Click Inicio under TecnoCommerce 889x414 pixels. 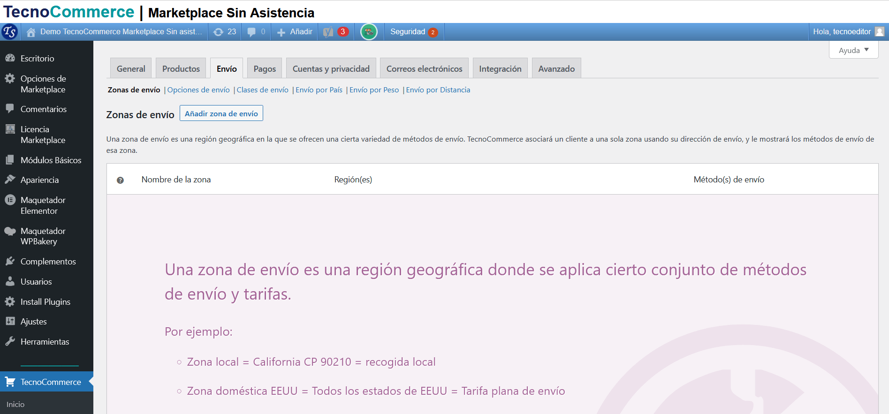[x=15, y=404]
